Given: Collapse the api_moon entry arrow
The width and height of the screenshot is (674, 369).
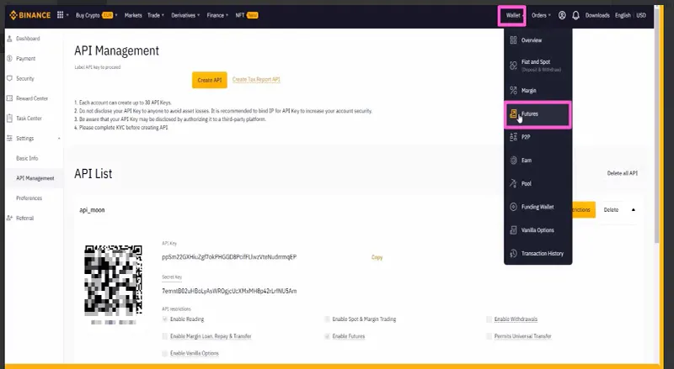Looking at the screenshot, I should click(634, 210).
